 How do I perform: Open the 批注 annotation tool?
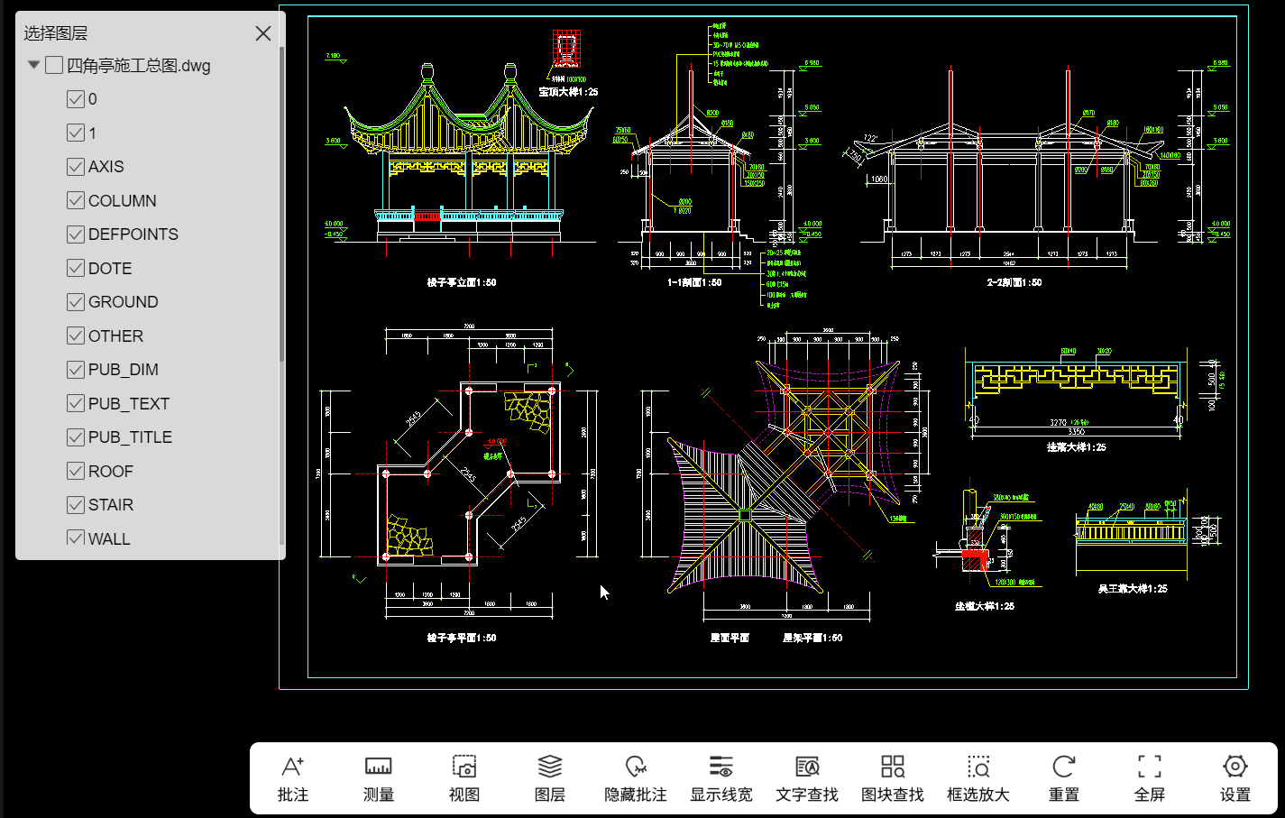[293, 778]
